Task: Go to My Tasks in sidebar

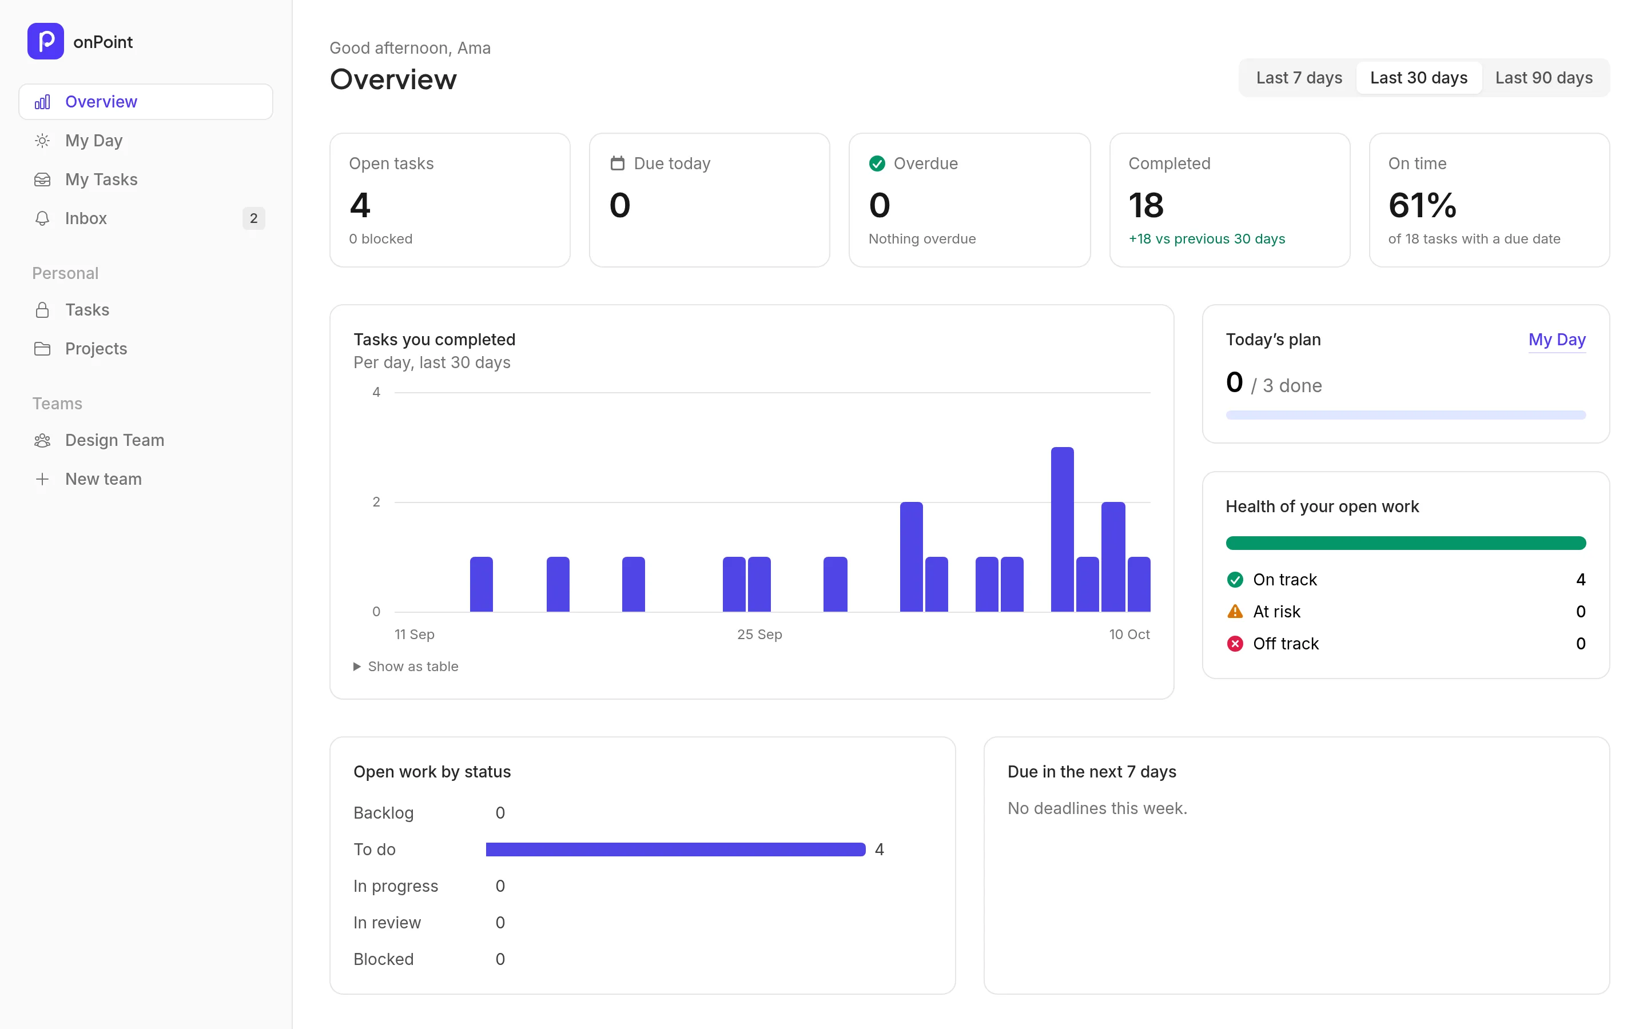Action: click(146, 180)
